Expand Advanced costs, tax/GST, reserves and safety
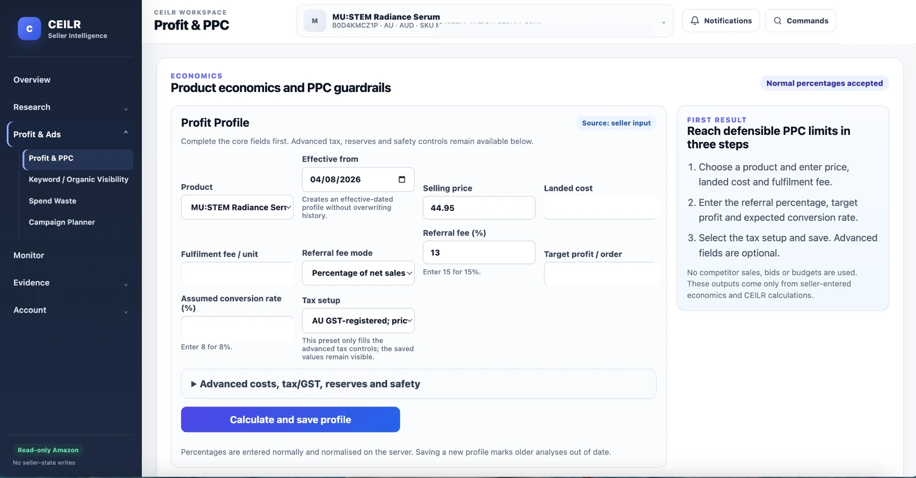The height and width of the screenshot is (478, 916). 418,384
